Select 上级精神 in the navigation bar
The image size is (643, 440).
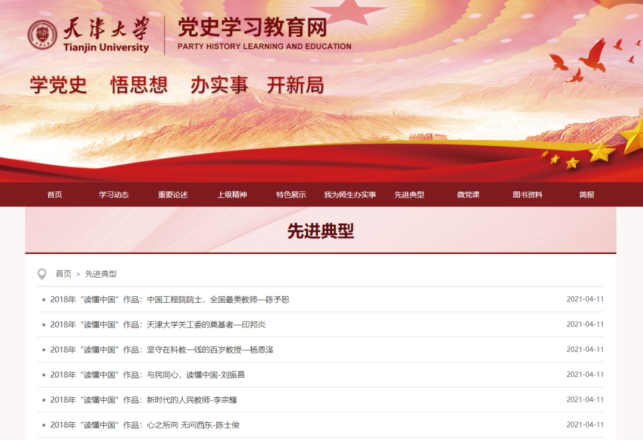tap(232, 195)
